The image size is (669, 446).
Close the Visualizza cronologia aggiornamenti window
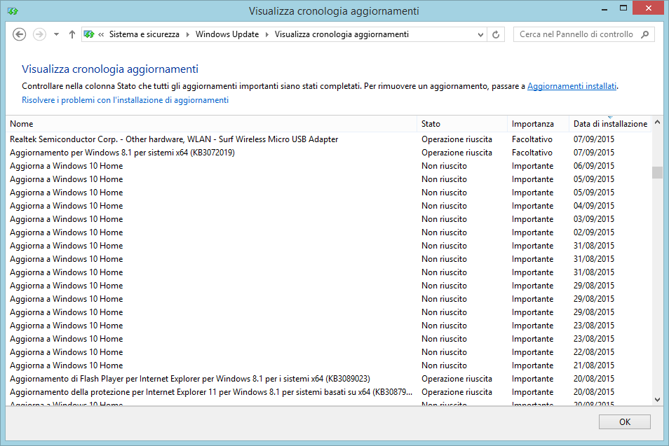pos(648,8)
